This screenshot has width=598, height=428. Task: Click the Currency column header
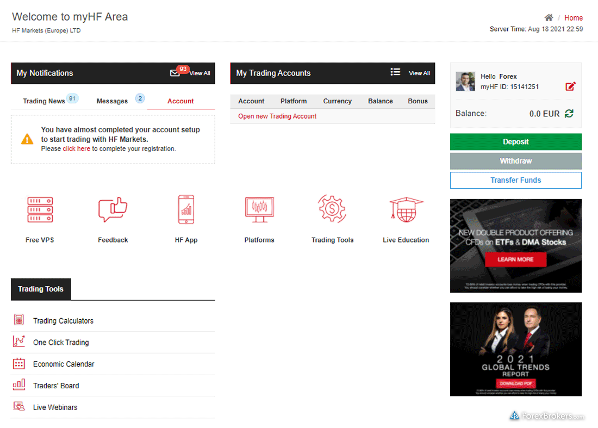(x=338, y=101)
